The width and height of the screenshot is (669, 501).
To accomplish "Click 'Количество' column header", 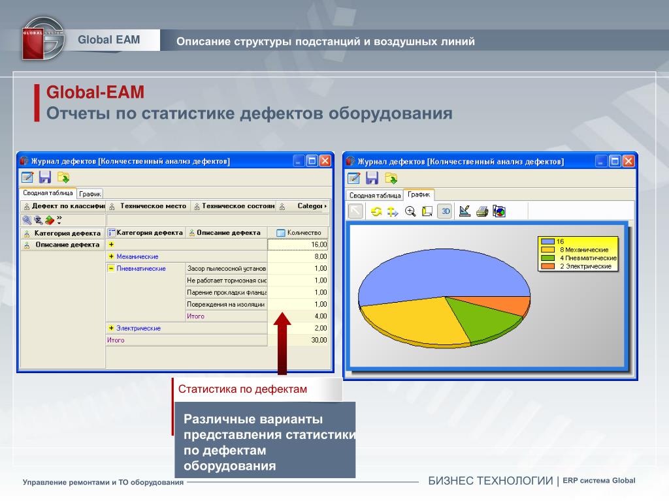I will tap(299, 233).
